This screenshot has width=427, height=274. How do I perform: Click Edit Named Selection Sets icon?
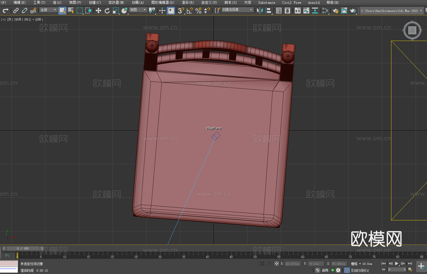click(217, 11)
